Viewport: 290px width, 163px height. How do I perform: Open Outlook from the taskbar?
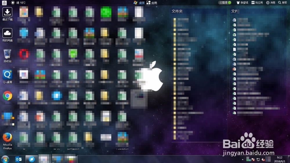point(19,159)
